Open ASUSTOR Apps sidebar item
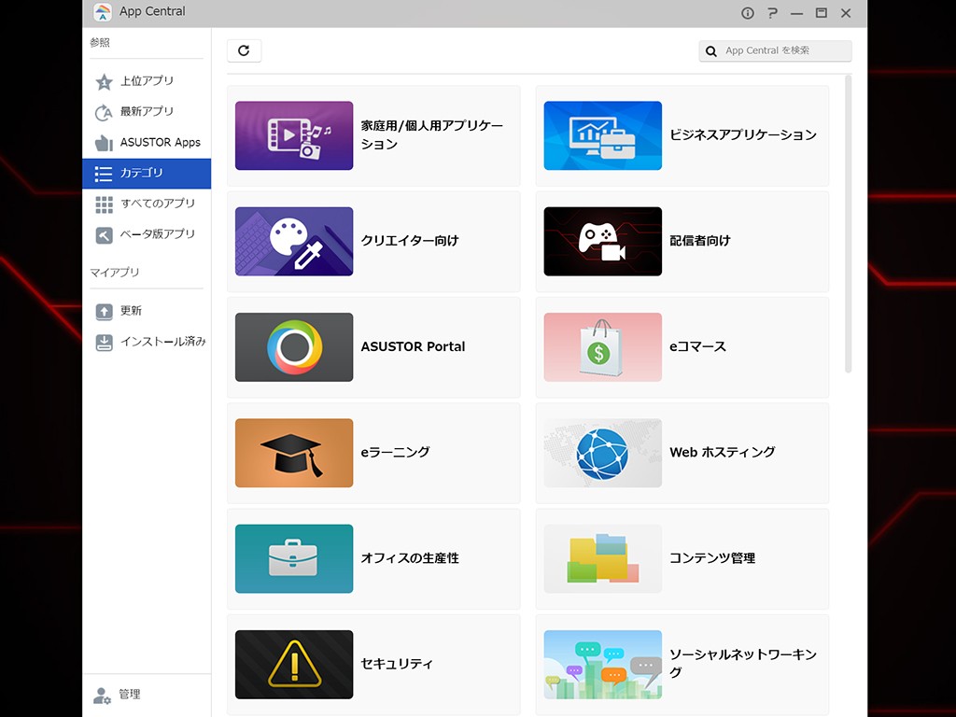 [x=160, y=143]
